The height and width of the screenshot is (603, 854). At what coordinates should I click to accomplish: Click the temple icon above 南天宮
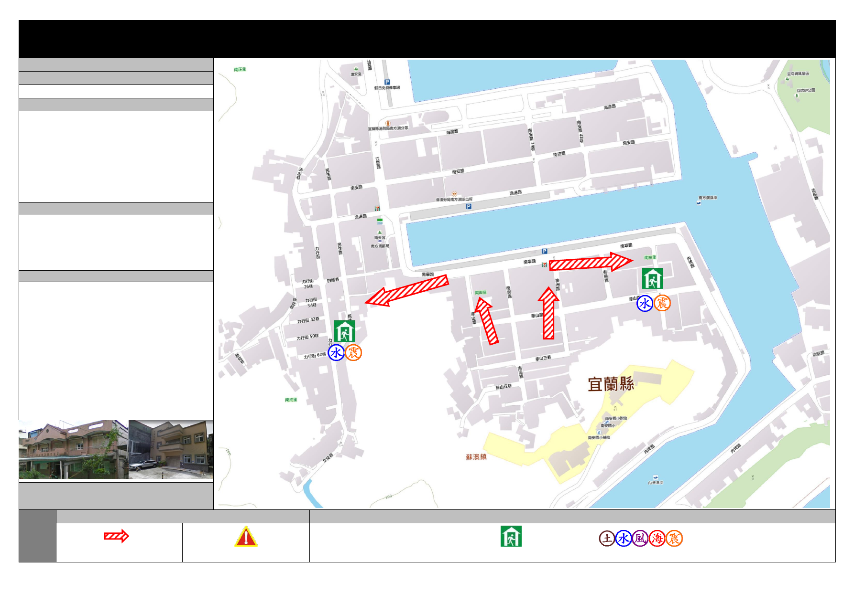[x=380, y=233]
